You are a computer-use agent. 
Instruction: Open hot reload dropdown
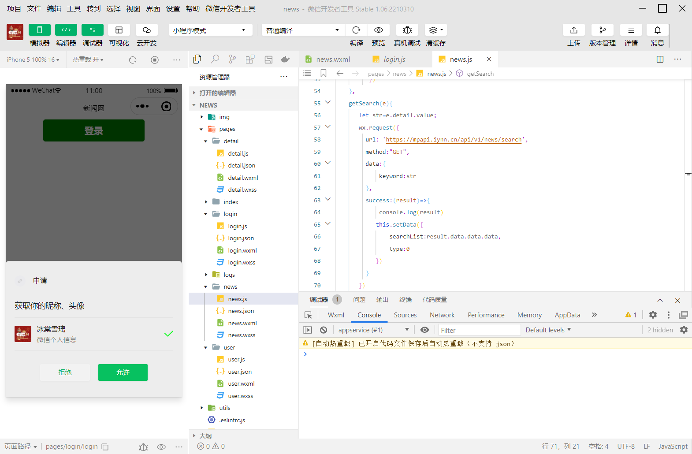click(88, 60)
